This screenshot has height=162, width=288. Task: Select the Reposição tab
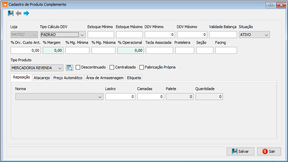pyautogui.click(x=22, y=77)
